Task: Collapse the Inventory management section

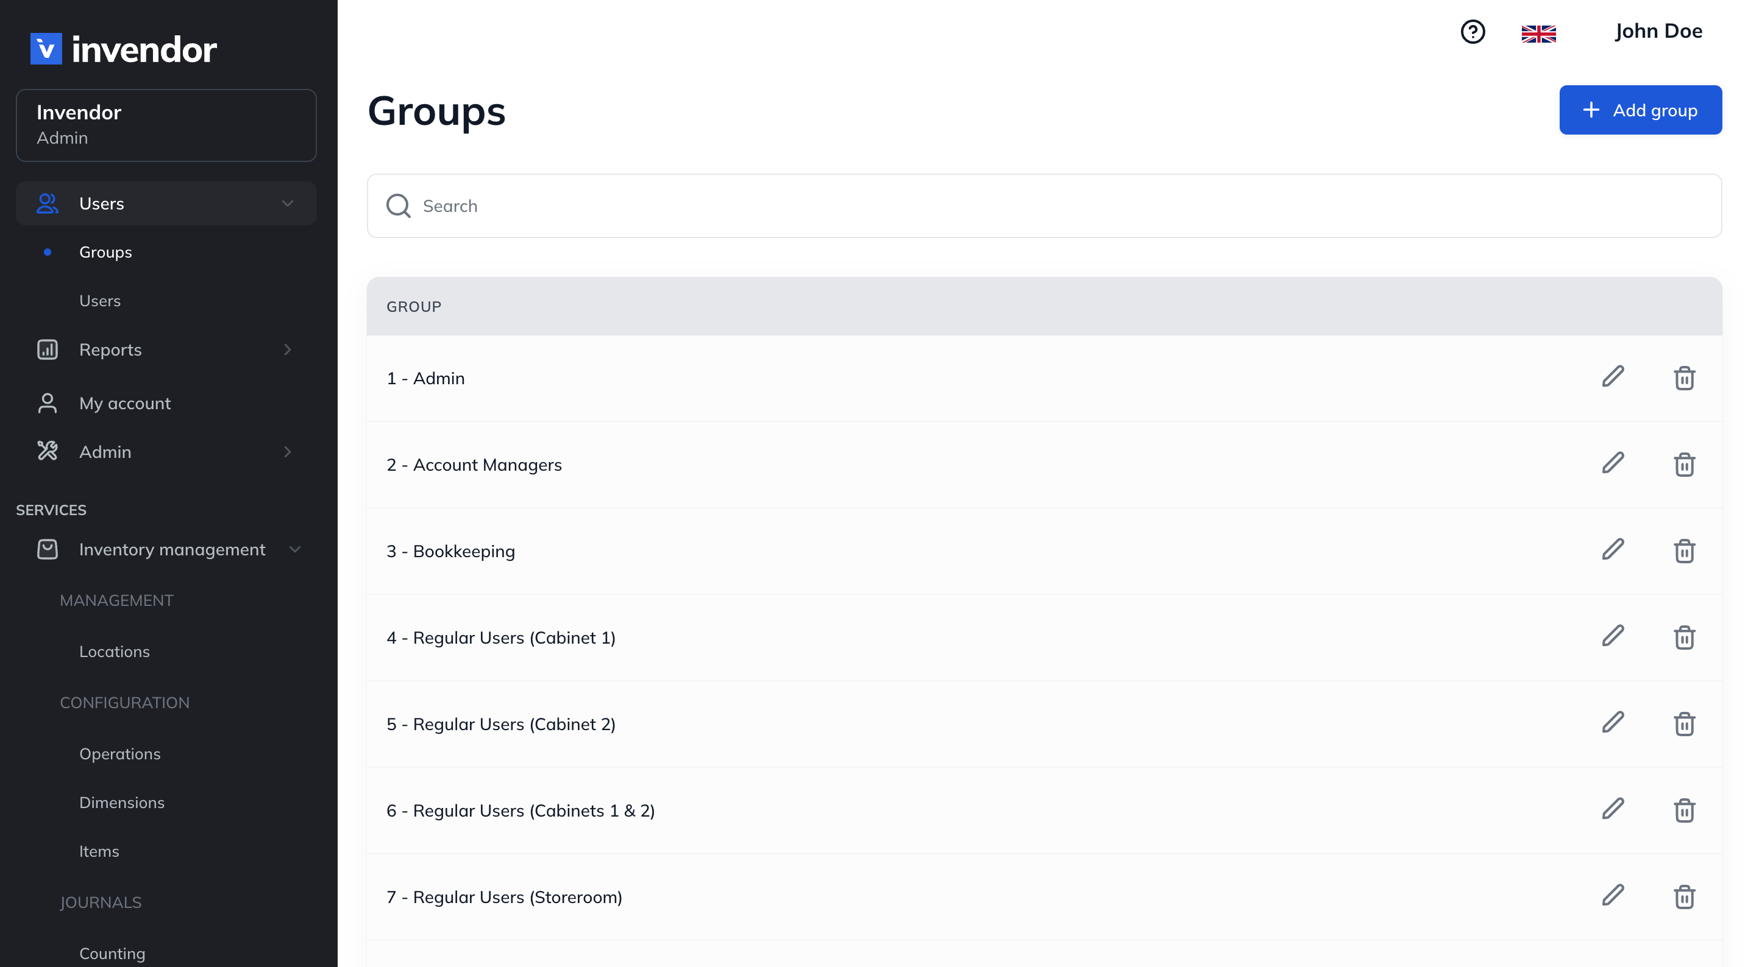Action: point(294,549)
